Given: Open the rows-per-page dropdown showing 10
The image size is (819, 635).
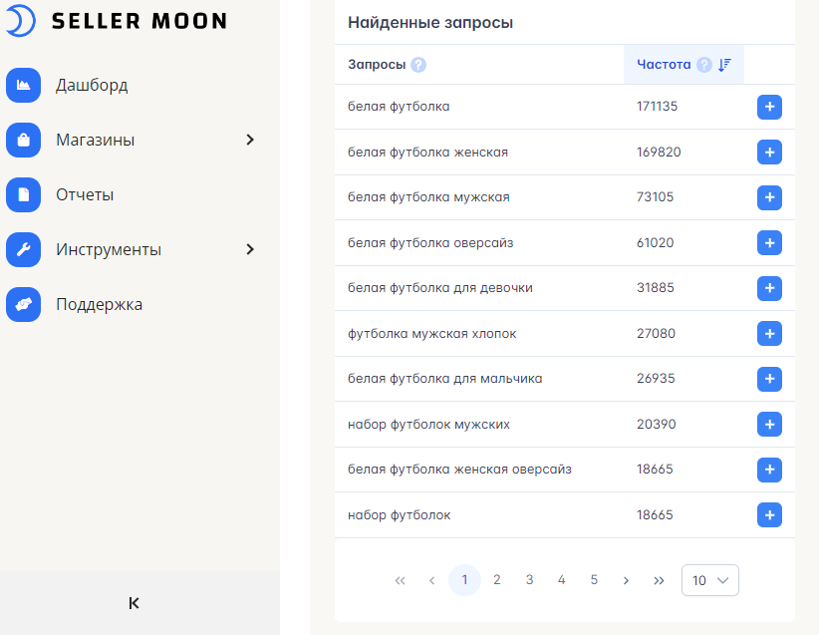Looking at the screenshot, I should pos(709,580).
